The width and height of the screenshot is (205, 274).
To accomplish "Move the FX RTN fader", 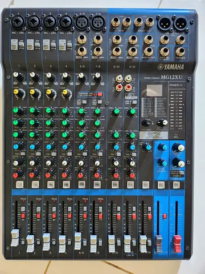I will [143, 244].
